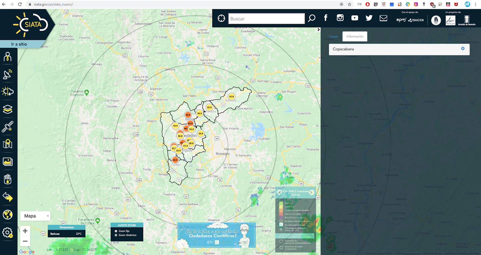481x255 pixels.
Task: Switch to the Información tab
Action: point(355,36)
